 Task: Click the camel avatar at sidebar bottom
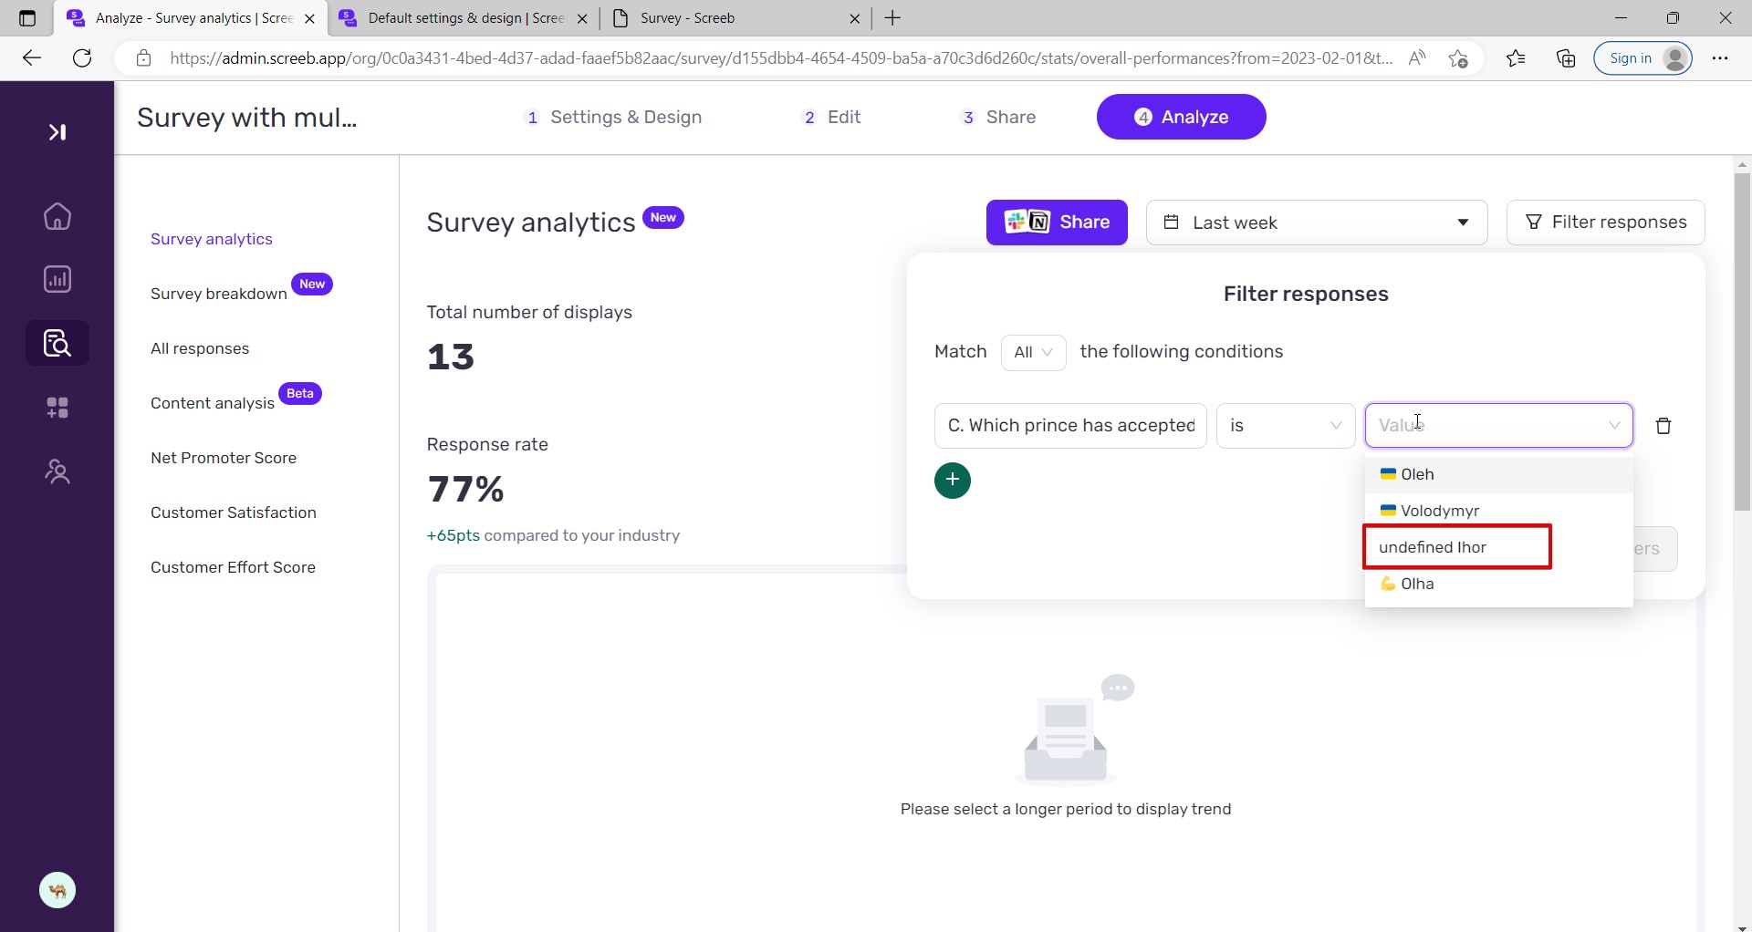coord(57,890)
